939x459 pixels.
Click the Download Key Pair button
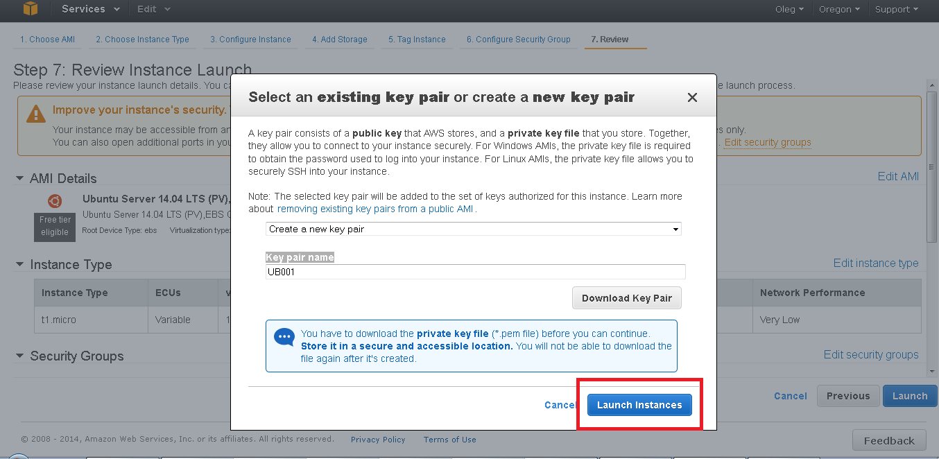click(627, 298)
